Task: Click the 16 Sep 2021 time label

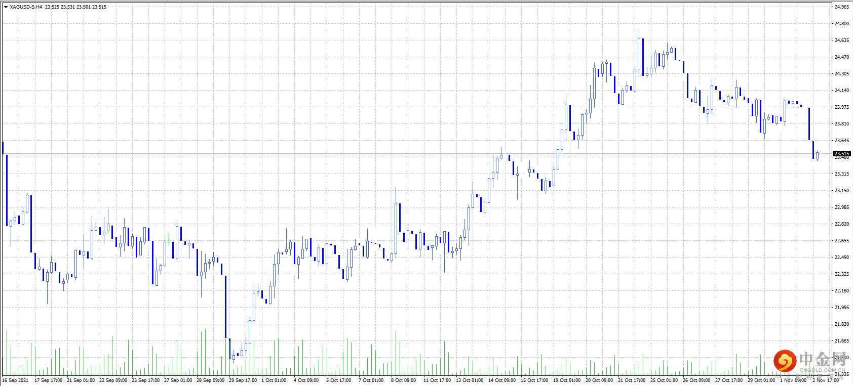Action: click(x=15, y=380)
